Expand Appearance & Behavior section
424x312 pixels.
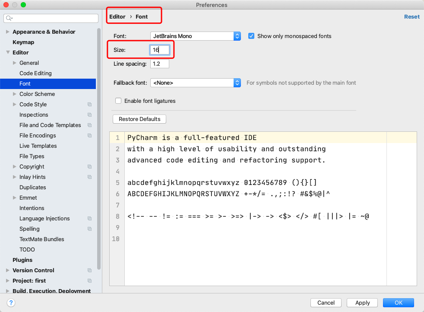[8, 32]
